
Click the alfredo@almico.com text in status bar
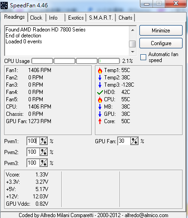point(146,215)
